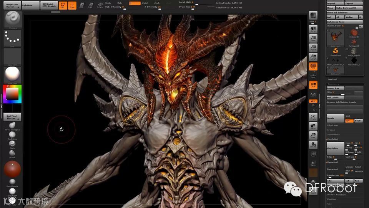Toggle Local transformations button

coord(313,85)
